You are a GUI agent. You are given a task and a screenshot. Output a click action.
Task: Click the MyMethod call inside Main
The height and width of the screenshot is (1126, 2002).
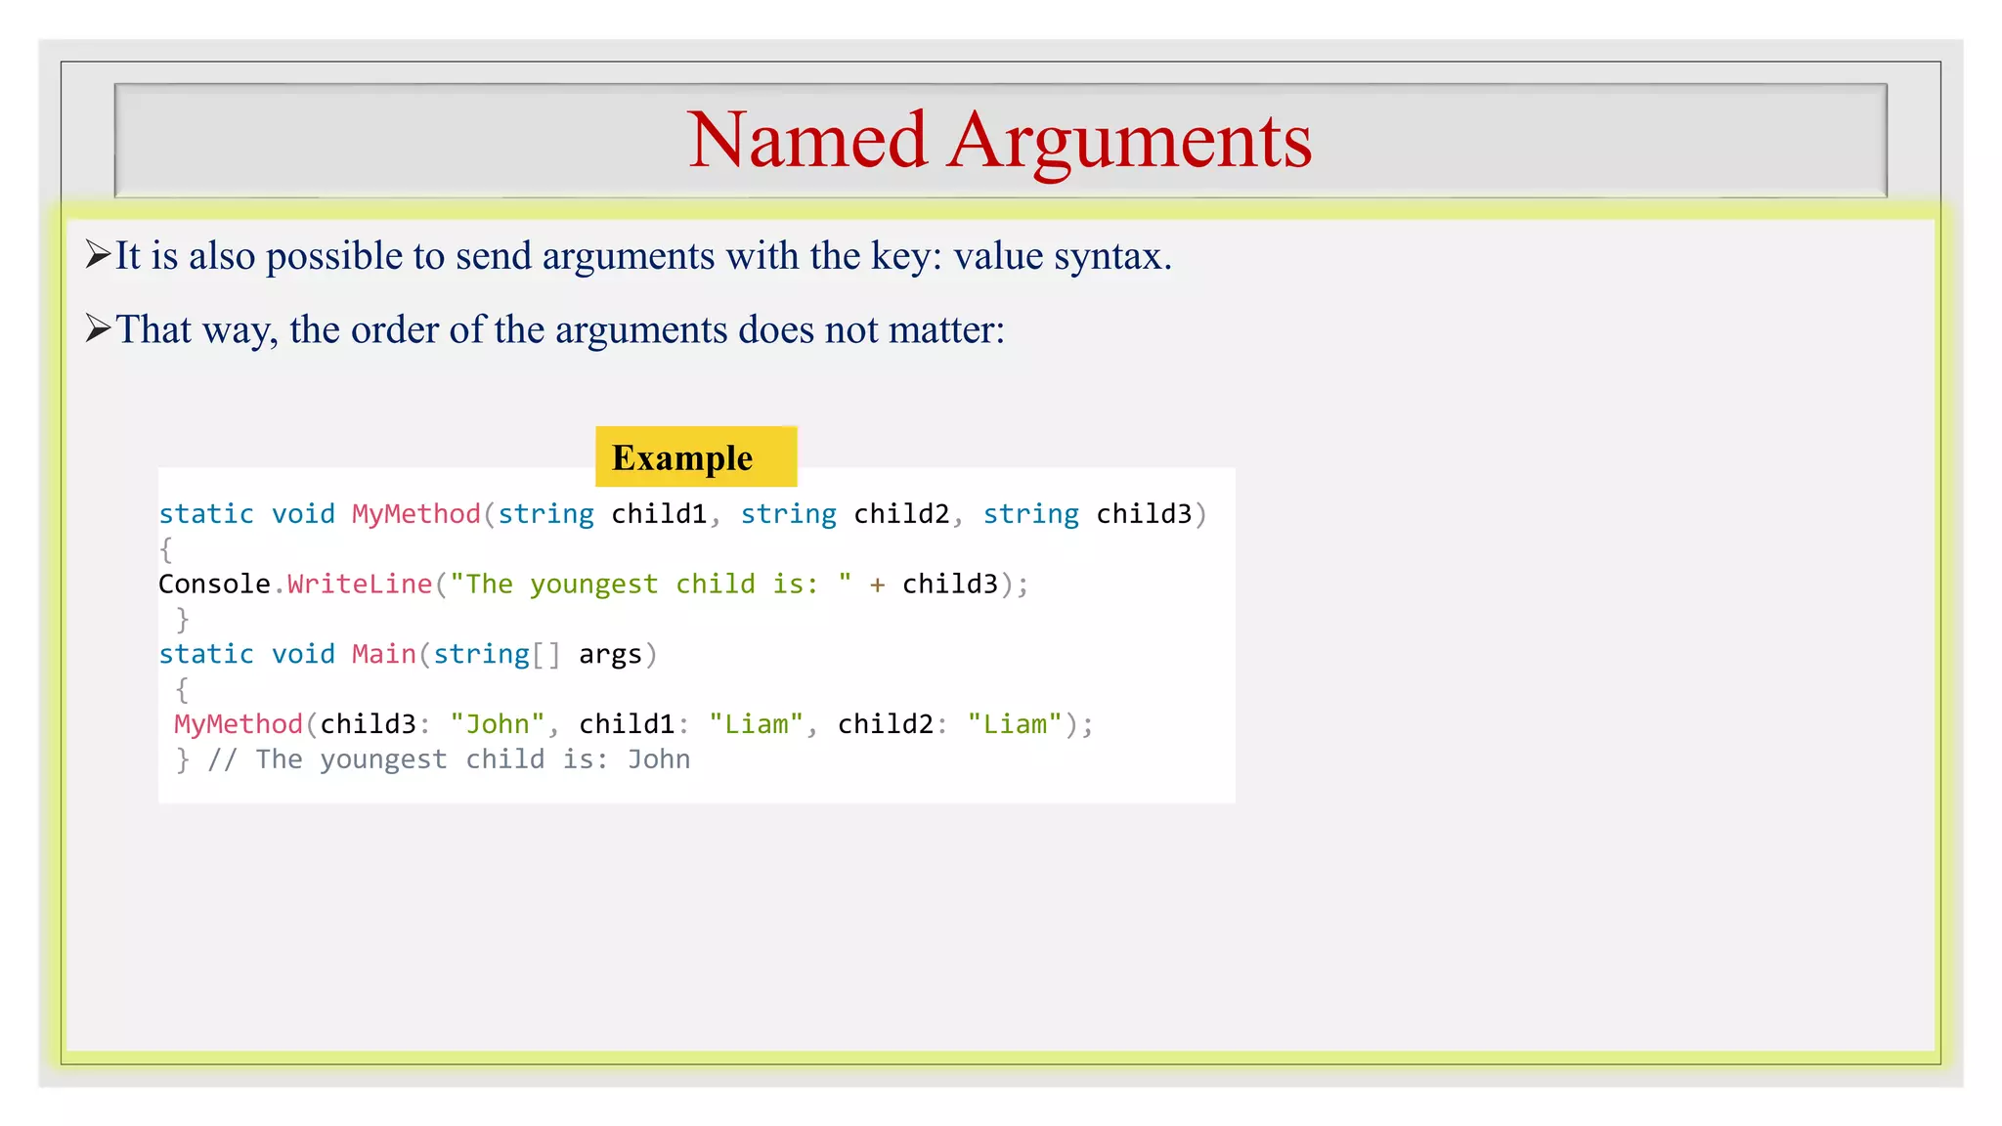pyautogui.click(x=238, y=724)
